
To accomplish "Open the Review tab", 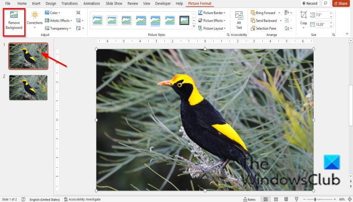I will [133, 4].
